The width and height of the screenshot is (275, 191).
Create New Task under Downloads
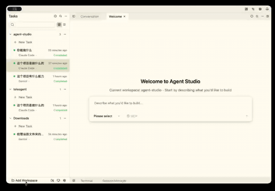[23, 126]
